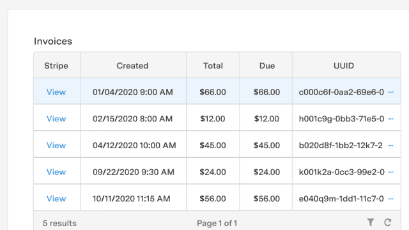Click the 5 results count label
The width and height of the screenshot is (409, 230).
point(59,223)
